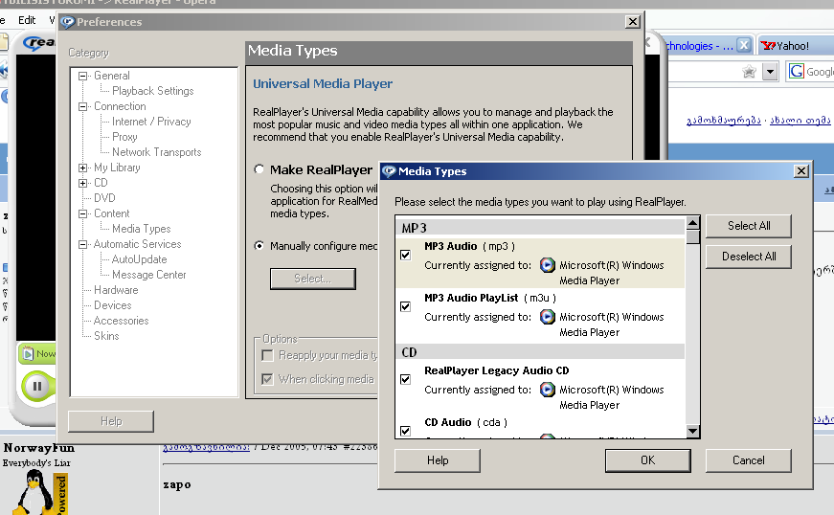Click the bookmark star icon in Opera

[749, 71]
